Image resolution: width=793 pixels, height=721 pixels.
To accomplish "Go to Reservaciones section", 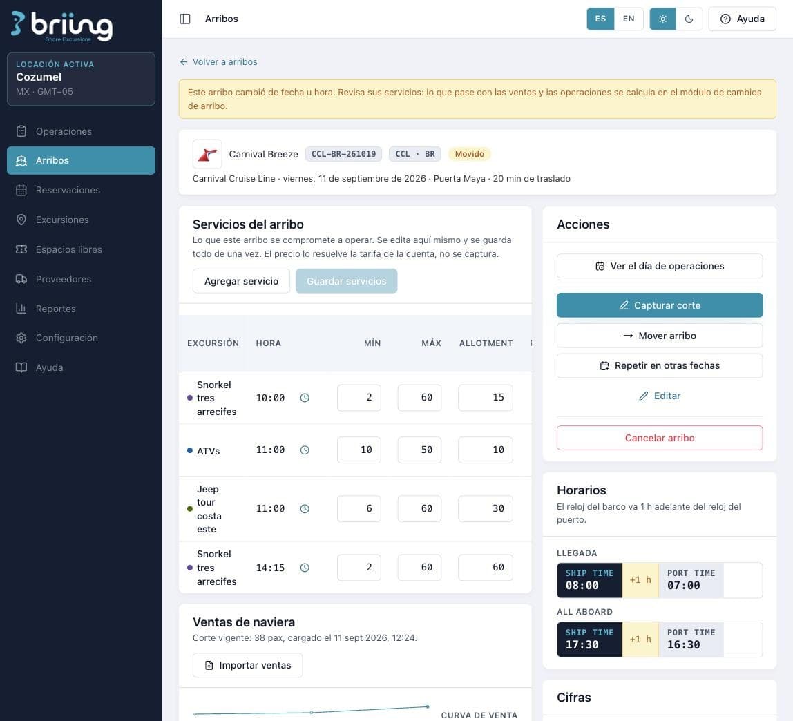I will [x=81, y=190].
